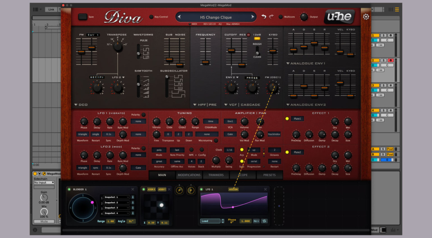Toggle LFO 1 Polarity button
The height and width of the screenshot is (238, 432).
143,115
